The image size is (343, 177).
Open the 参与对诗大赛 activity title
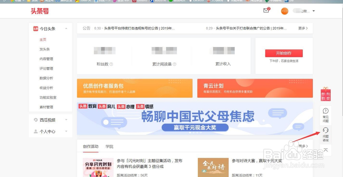tap(257, 161)
